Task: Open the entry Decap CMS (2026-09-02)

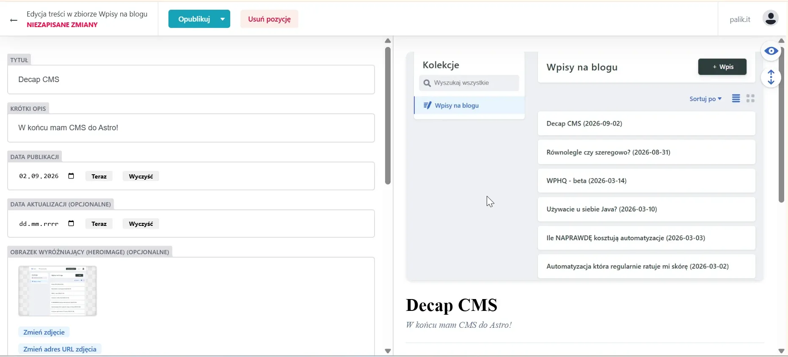Action: coord(646,124)
